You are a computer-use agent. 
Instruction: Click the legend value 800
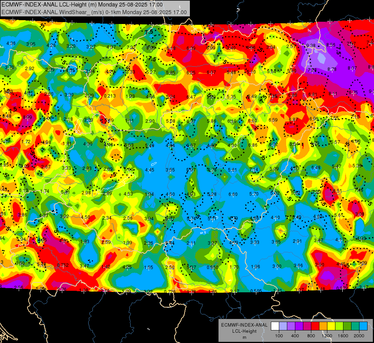coord(311,336)
